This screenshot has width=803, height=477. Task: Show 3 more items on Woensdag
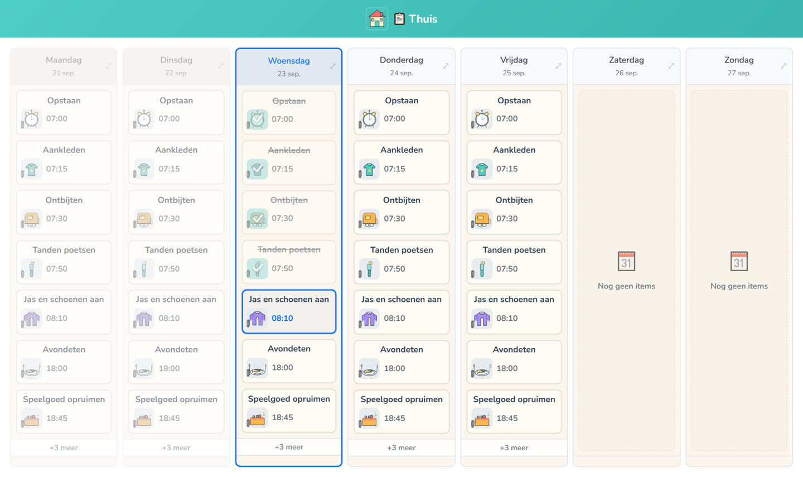289,447
